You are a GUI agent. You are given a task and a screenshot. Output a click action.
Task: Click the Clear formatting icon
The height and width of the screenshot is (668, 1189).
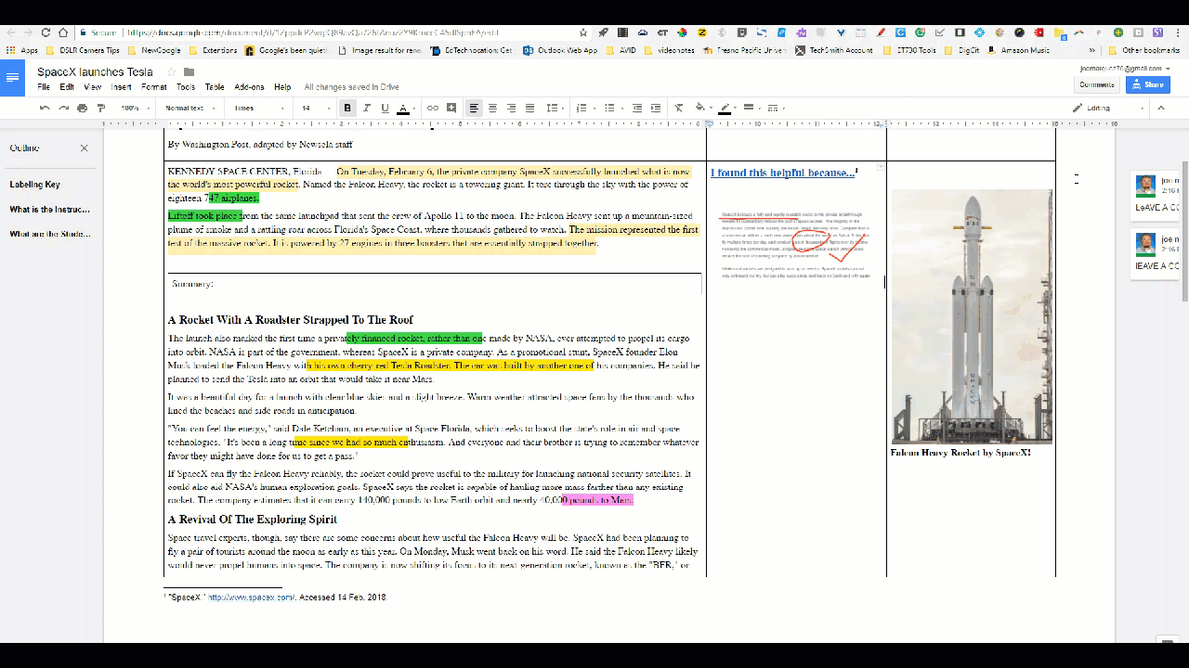pos(679,109)
